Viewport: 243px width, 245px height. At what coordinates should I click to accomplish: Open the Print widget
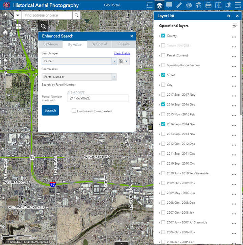pos(209,5)
